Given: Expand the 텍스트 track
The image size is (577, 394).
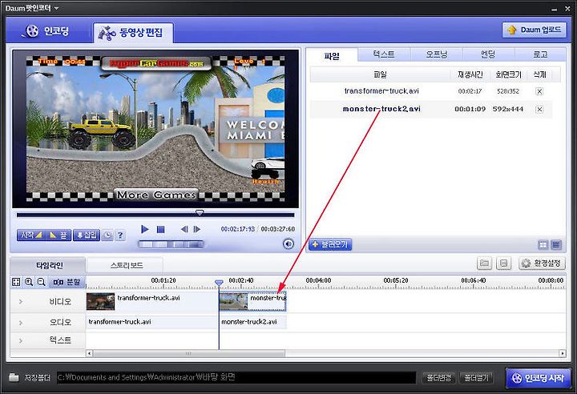Looking at the screenshot, I should click(x=21, y=340).
